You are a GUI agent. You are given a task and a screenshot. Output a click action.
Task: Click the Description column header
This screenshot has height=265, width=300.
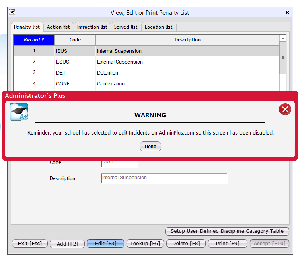tap(187, 40)
